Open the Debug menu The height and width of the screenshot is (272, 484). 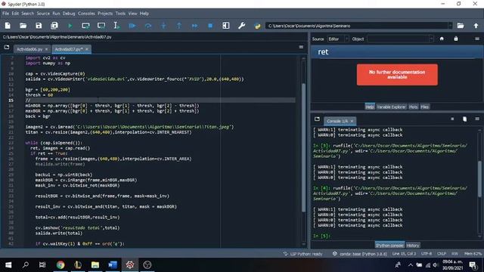(x=69, y=14)
